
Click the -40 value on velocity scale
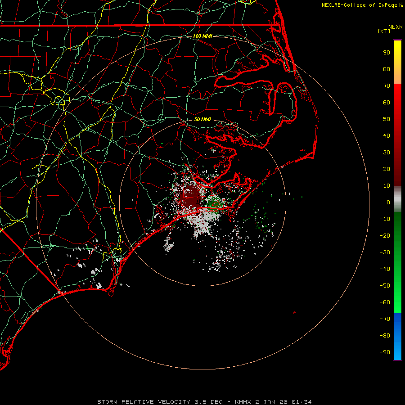(x=385, y=269)
